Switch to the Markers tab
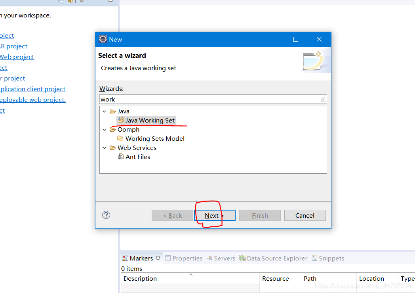415x293 pixels. [x=141, y=258]
